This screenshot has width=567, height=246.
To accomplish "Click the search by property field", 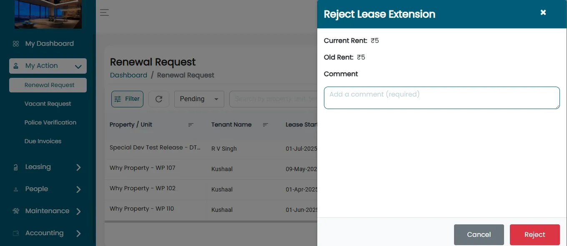I will [273, 99].
